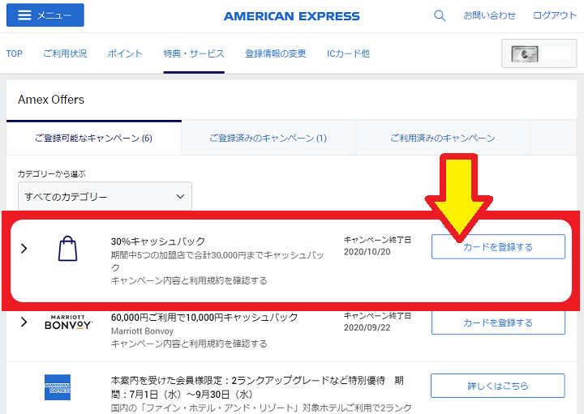584x414 pixels.
Task: Click the American Express logo
Action: [292, 16]
